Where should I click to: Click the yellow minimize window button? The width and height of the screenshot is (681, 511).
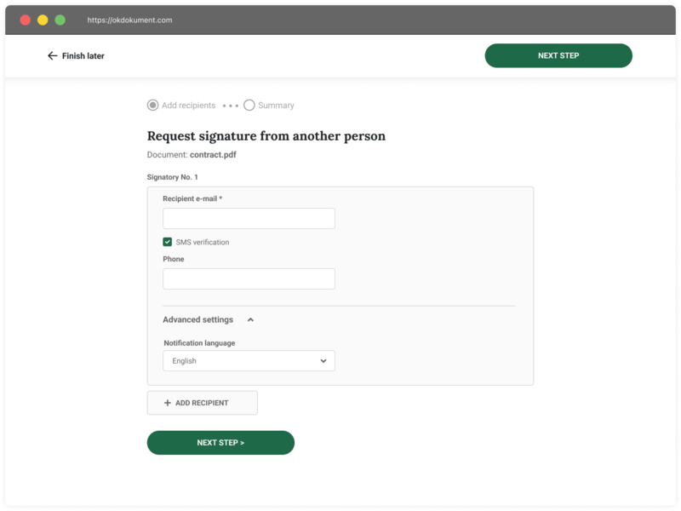tap(43, 20)
